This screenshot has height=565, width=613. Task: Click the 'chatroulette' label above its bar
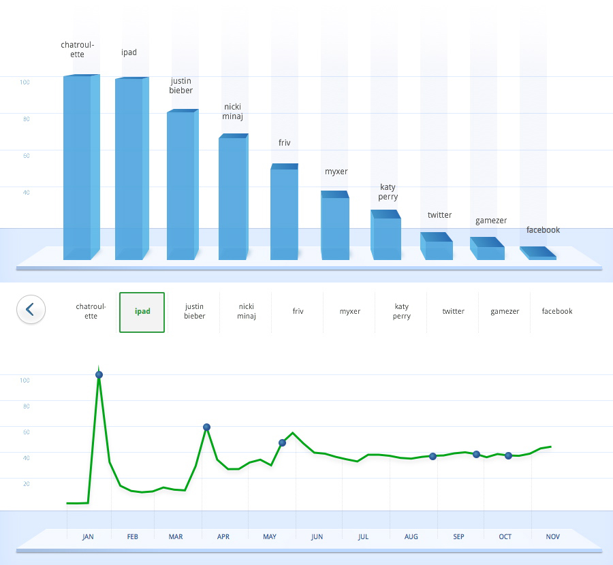click(78, 50)
